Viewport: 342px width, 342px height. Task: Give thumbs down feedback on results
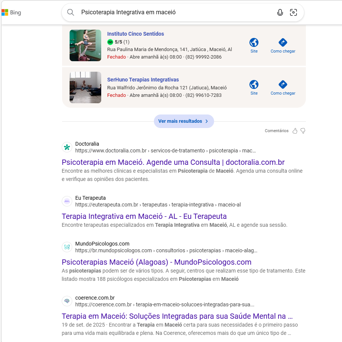point(303,131)
